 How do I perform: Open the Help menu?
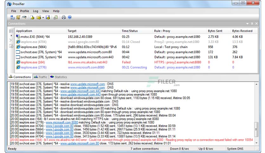point(56,11)
